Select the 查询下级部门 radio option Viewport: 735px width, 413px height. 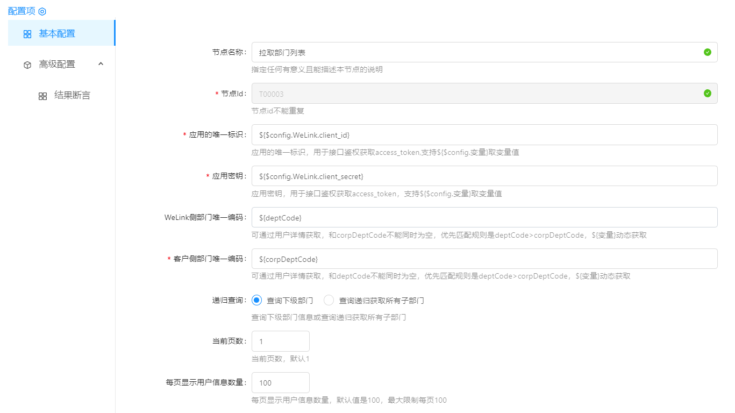coord(256,300)
